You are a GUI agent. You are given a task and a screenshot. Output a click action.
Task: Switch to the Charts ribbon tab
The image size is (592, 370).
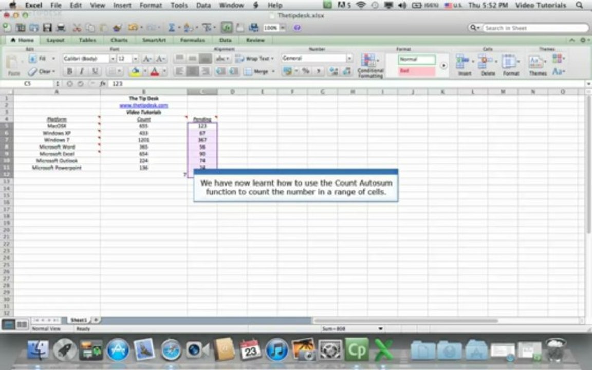click(x=119, y=40)
